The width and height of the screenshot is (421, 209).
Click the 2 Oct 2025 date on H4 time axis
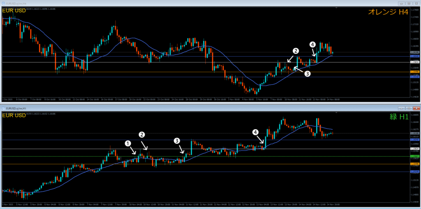[7, 99]
